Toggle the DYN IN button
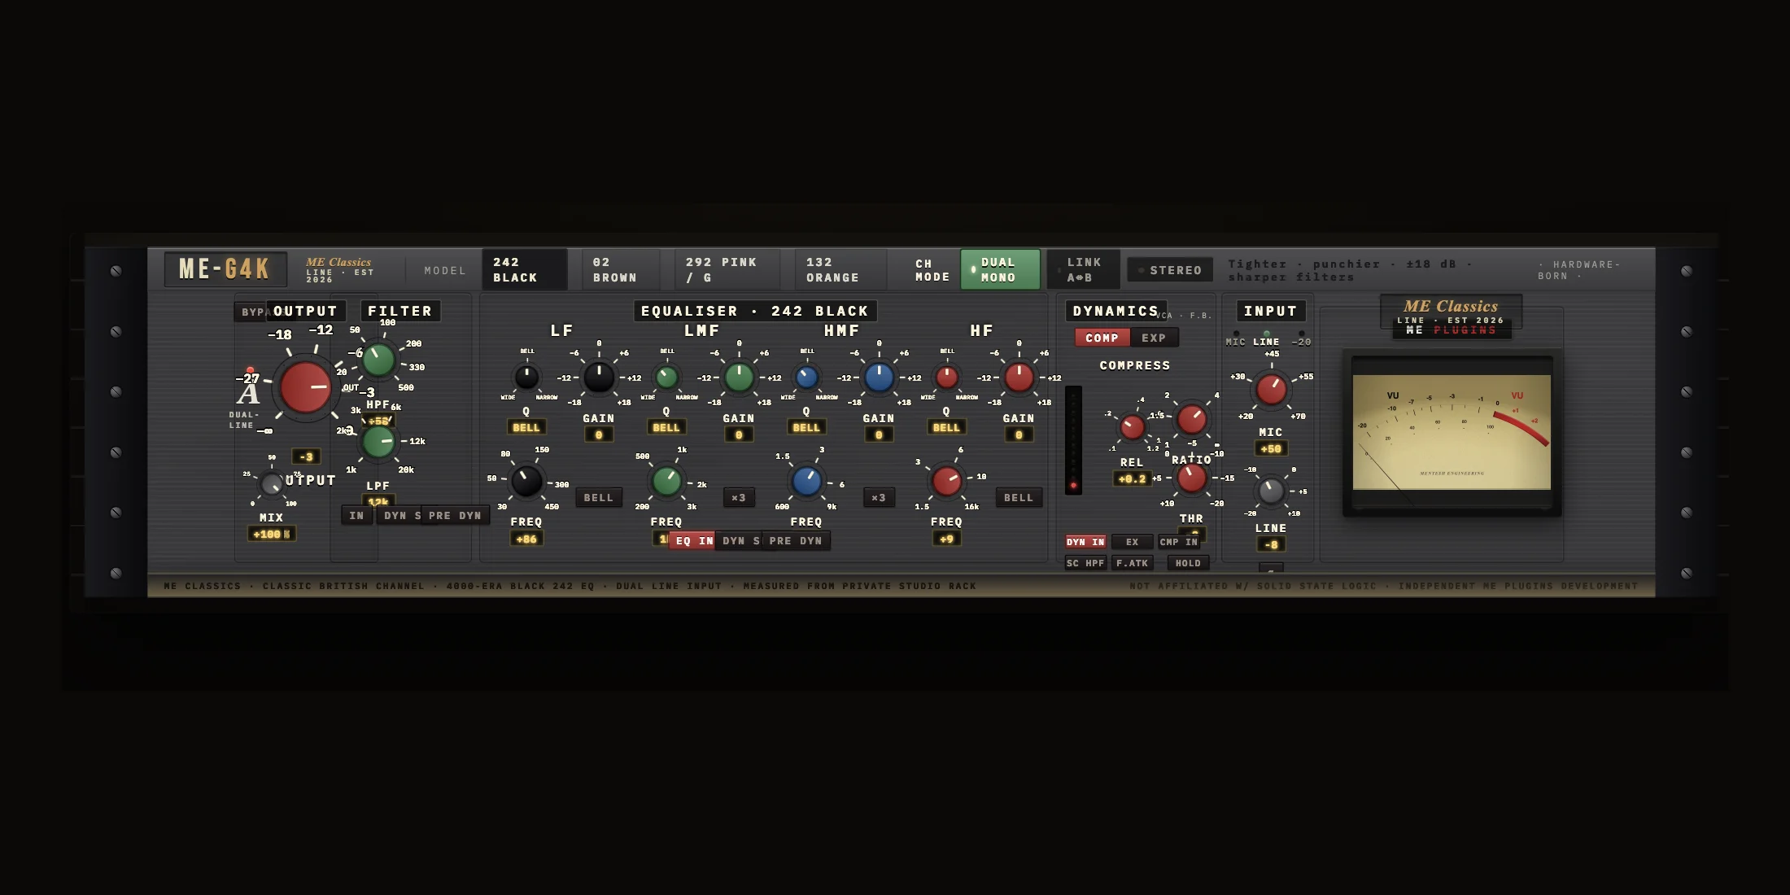 [1085, 542]
